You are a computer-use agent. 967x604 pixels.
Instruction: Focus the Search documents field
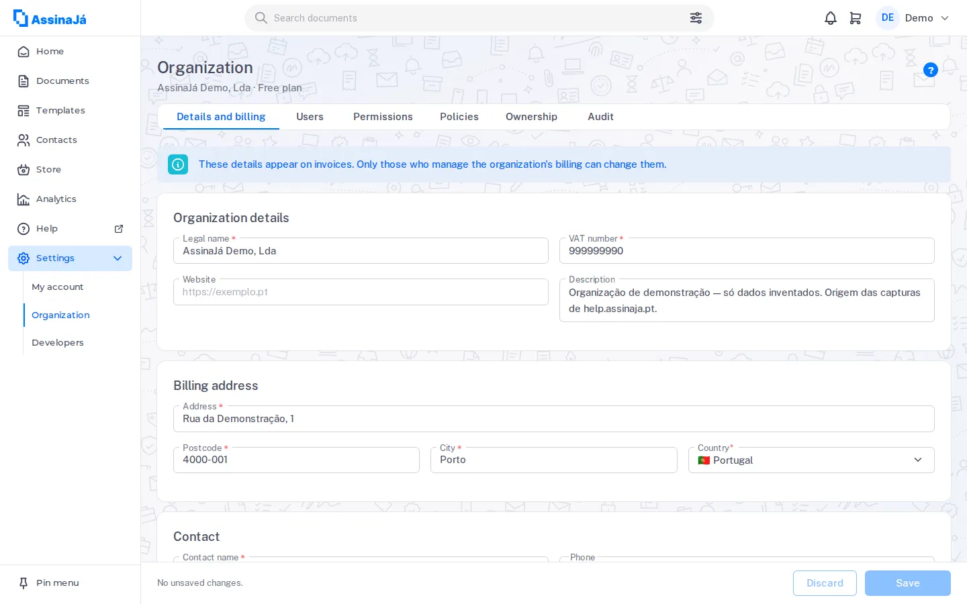pyautogui.click(x=479, y=18)
